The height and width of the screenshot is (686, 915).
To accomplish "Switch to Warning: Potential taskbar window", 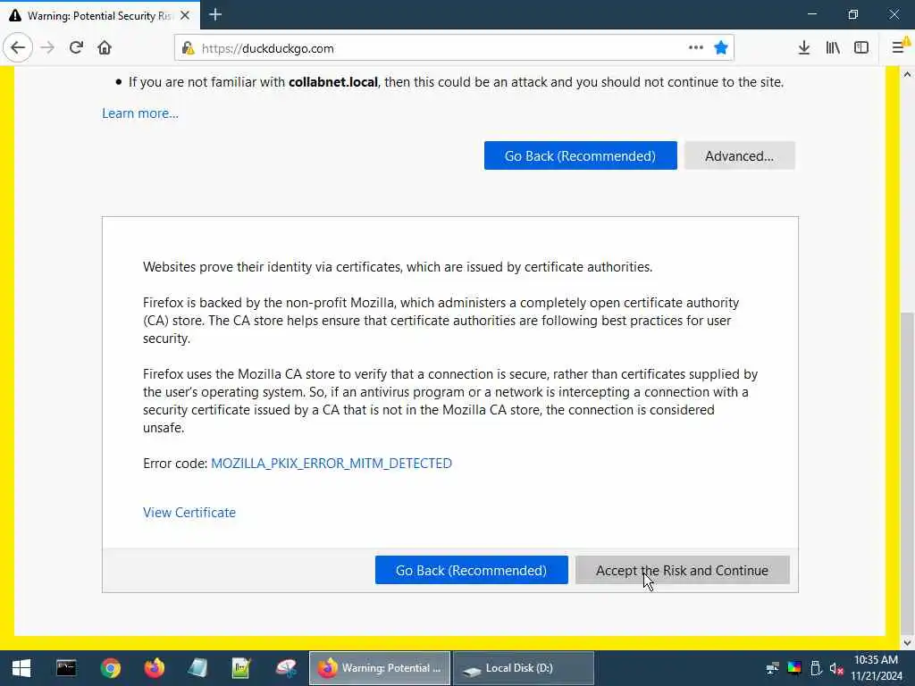I will pyautogui.click(x=379, y=668).
